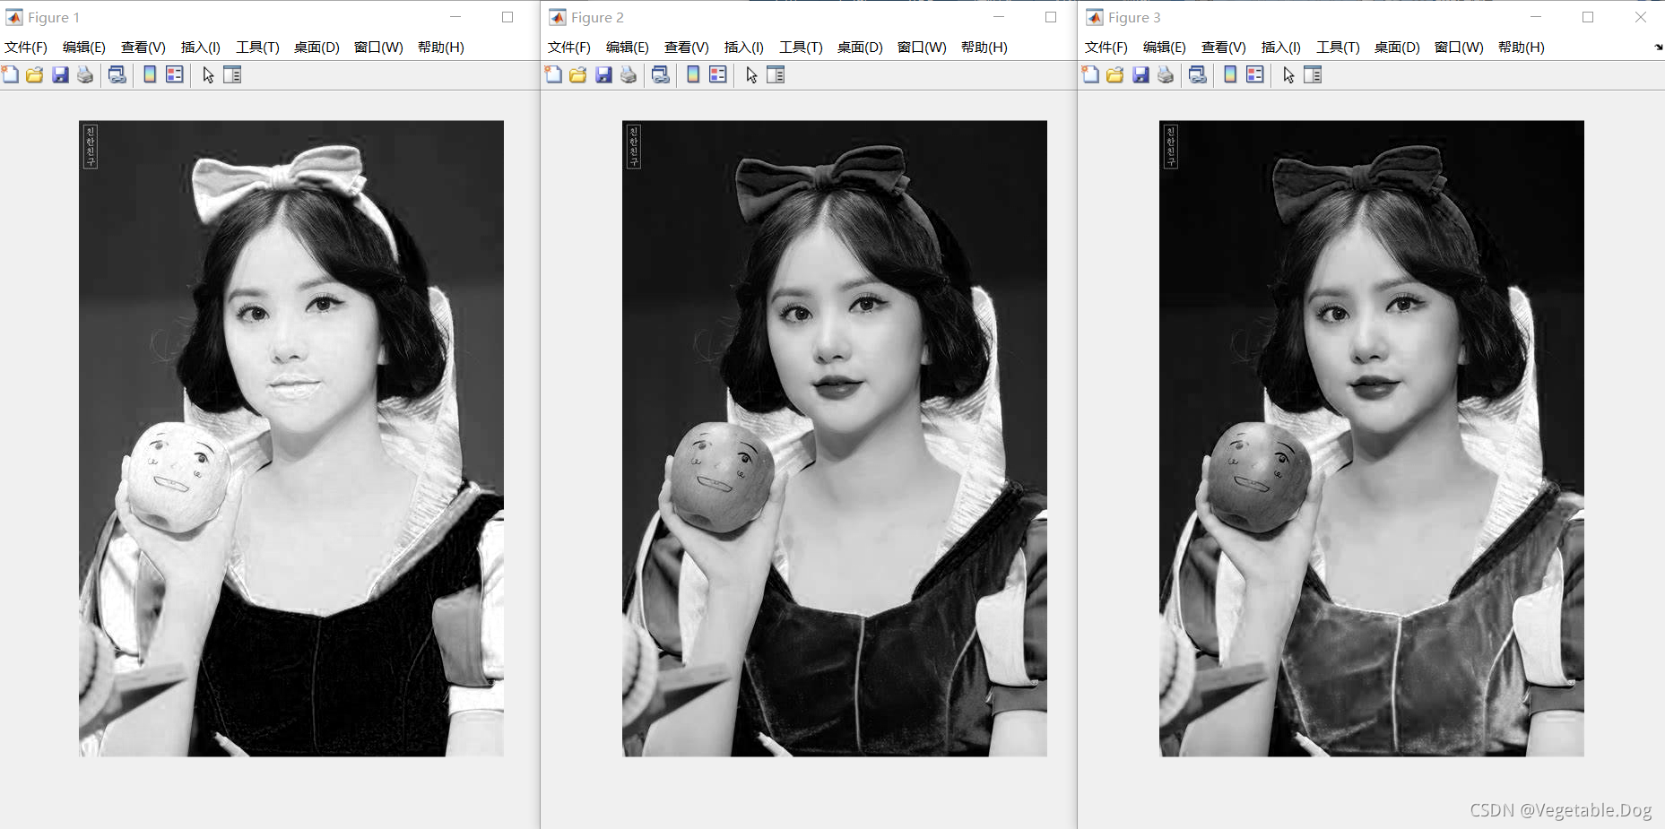Click the darkened portrait in Figure 3
Image resolution: width=1665 pixels, height=829 pixels.
coord(1372,438)
